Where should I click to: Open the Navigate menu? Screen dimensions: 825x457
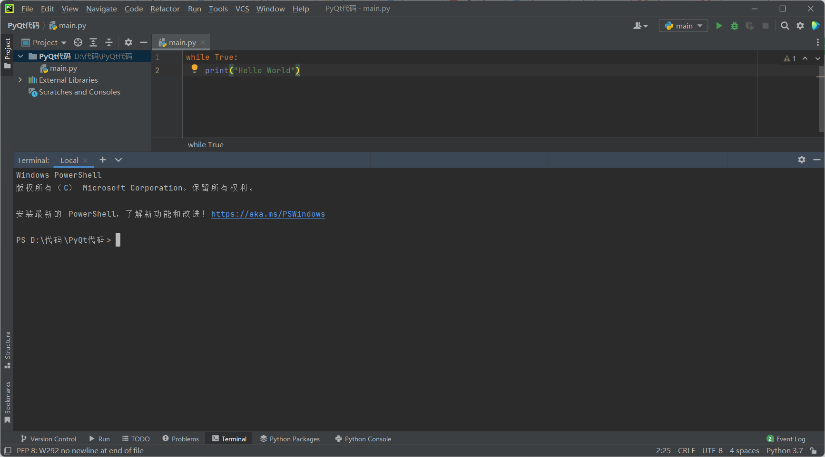coord(101,9)
